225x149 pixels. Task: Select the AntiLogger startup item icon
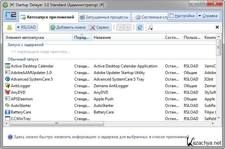coord(8,86)
